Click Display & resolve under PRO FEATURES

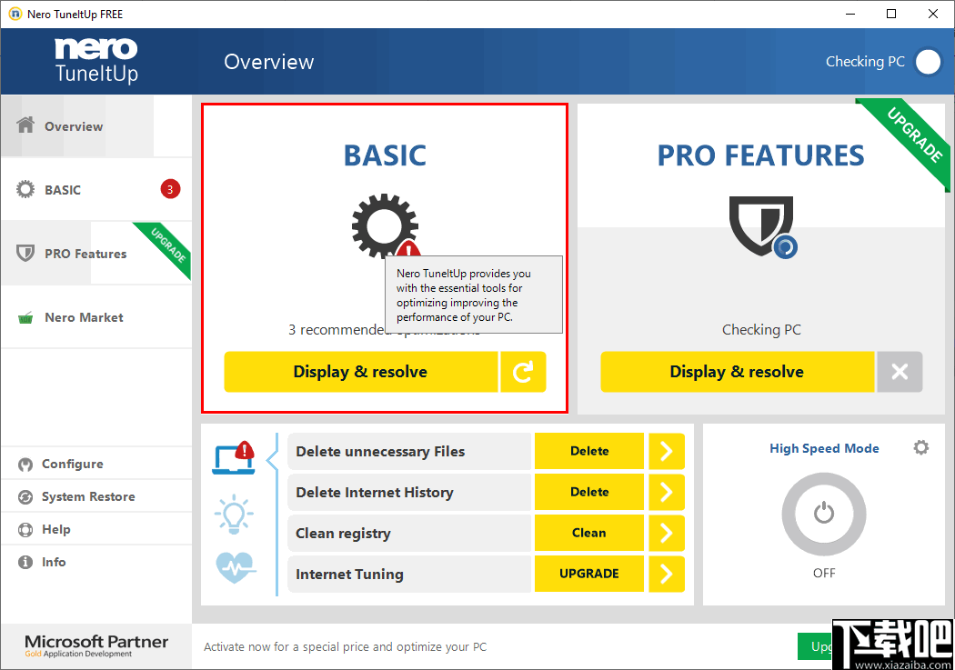tap(737, 371)
